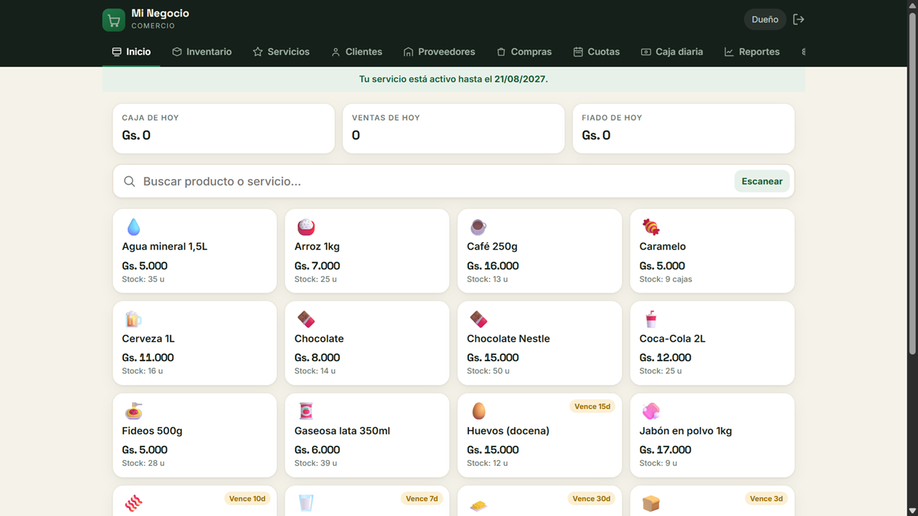Click the VENTAS DE HOY summary card
The height and width of the screenshot is (516, 918).
coord(453,128)
